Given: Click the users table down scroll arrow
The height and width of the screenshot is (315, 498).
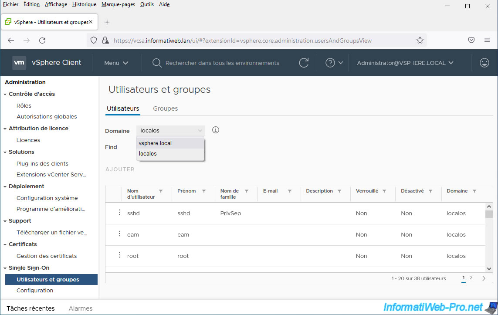Looking at the screenshot, I should [x=489, y=269].
